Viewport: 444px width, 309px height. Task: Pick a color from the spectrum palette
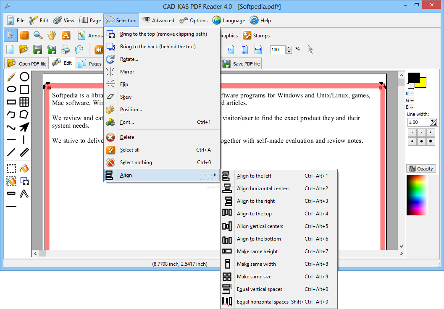(x=417, y=195)
